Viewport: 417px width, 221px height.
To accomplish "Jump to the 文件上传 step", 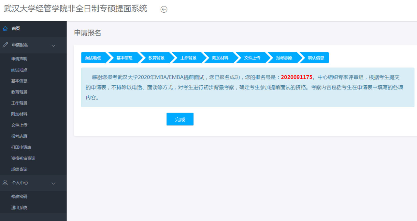I will (252, 58).
